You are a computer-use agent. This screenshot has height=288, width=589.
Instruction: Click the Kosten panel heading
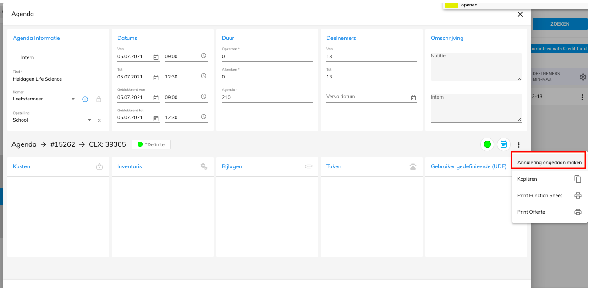[22, 166]
